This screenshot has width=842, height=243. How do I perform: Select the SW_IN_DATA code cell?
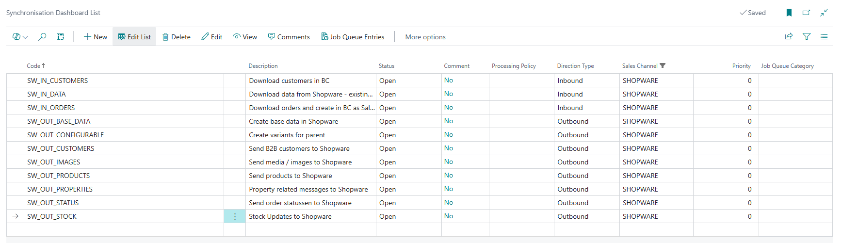pos(124,94)
